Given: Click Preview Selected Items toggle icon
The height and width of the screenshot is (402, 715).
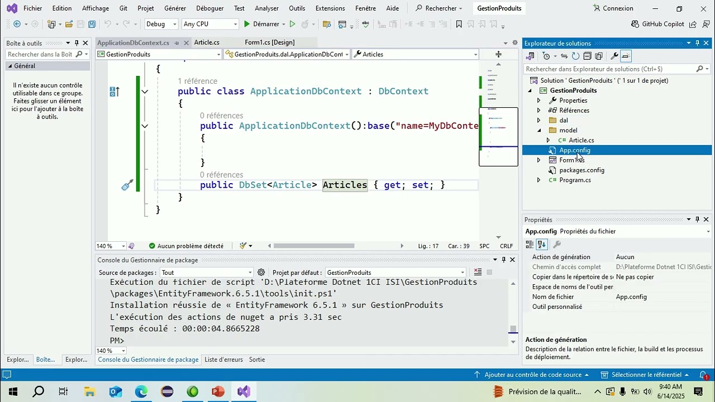Looking at the screenshot, I should [x=626, y=56].
